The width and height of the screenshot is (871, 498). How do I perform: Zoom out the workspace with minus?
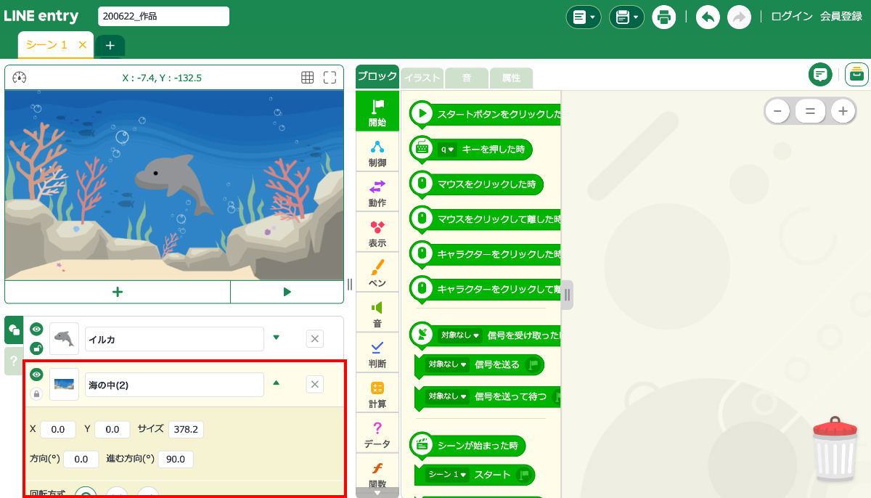(777, 111)
